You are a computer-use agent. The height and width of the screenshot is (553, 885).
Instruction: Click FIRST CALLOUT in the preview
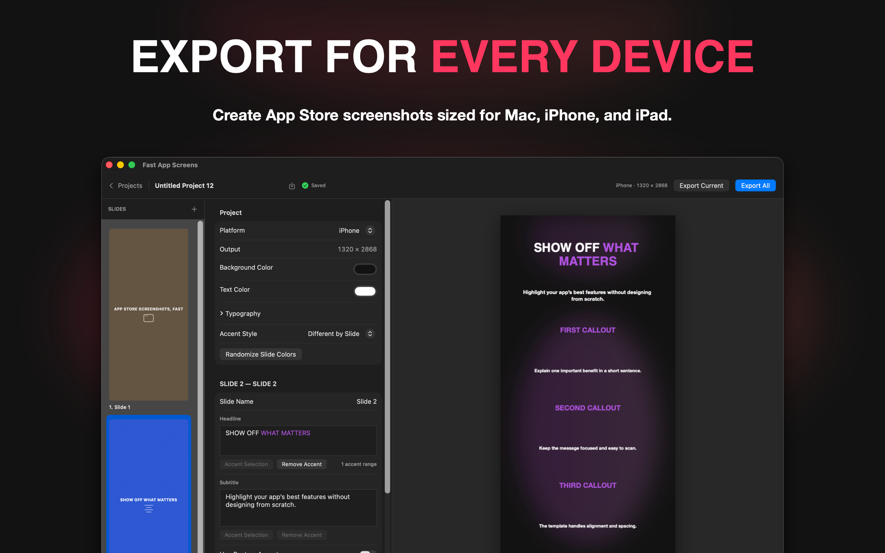coord(588,330)
